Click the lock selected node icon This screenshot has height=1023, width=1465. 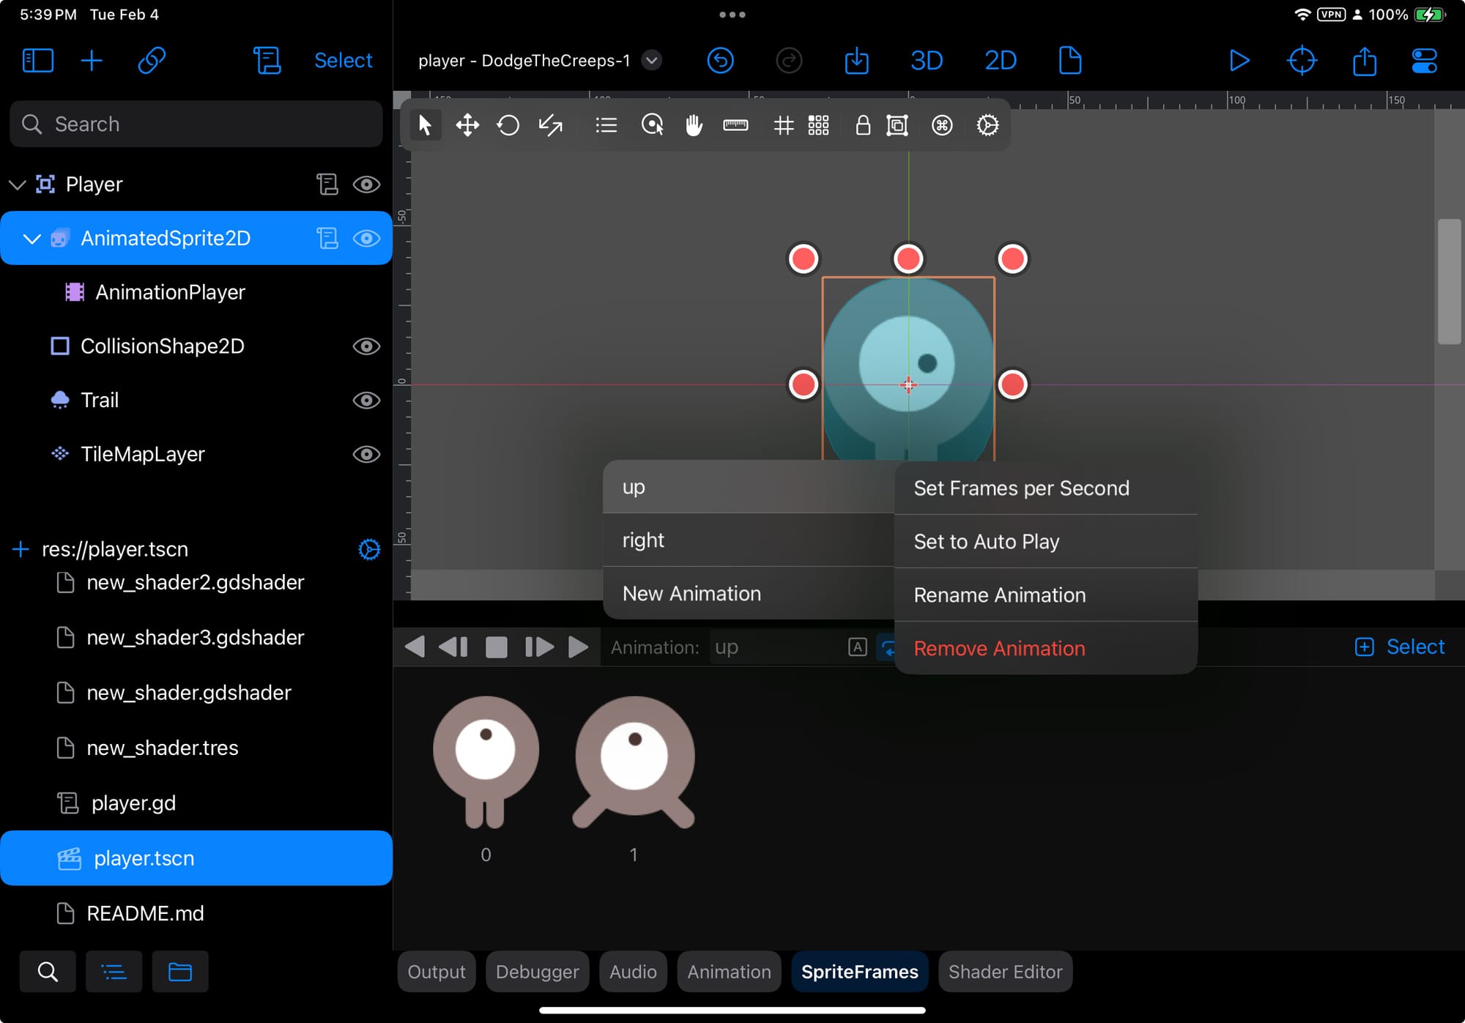pos(863,125)
